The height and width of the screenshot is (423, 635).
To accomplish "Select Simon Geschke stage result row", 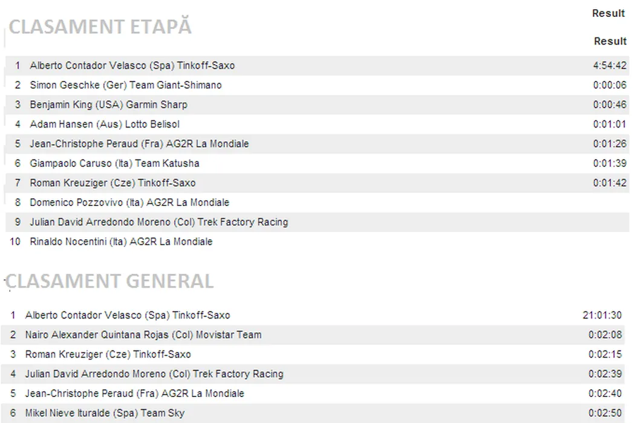I will [126, 85].
